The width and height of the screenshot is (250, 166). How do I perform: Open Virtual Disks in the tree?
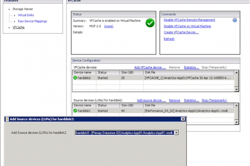26,15
